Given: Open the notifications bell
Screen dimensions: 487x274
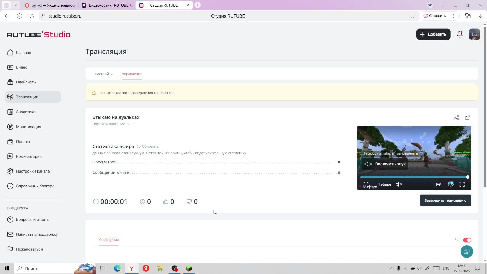Looking at the screenshot, I should 460,34.
